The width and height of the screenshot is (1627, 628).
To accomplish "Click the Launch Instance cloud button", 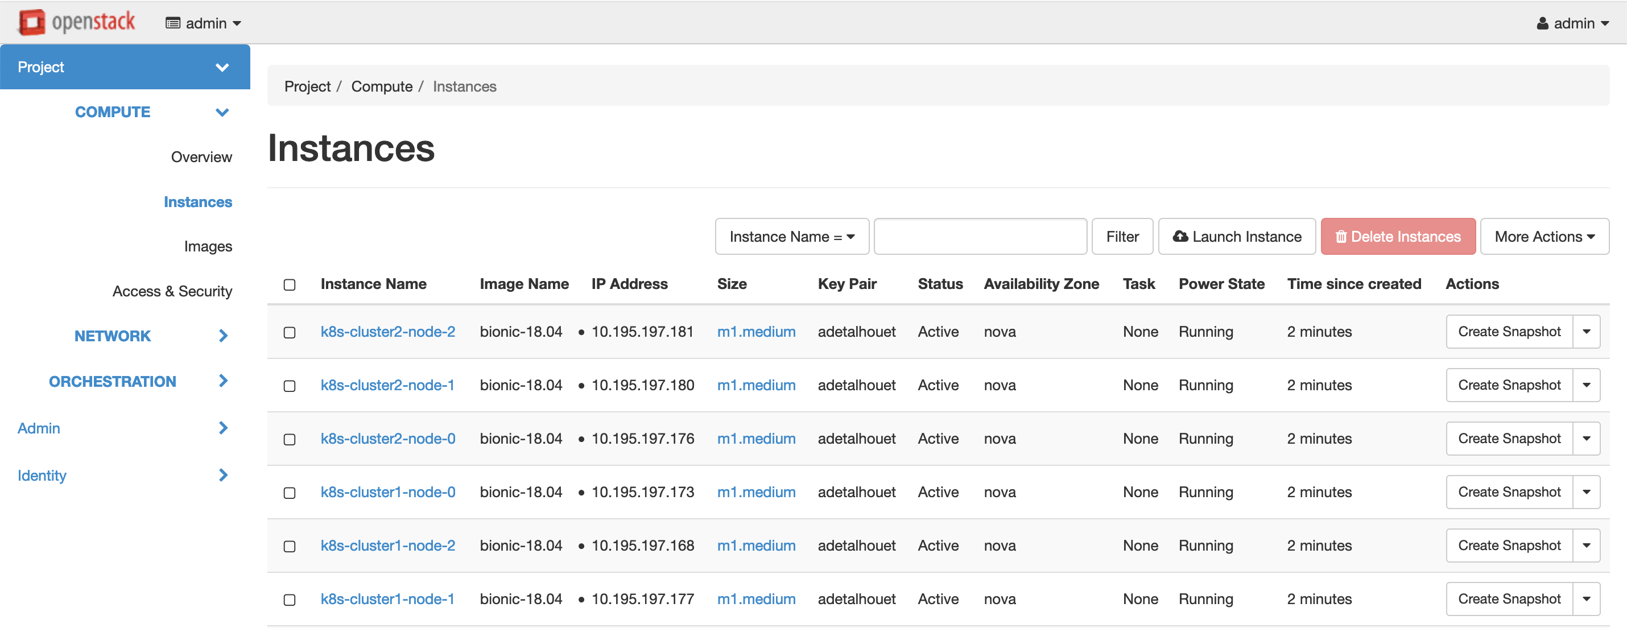I will point(1236,236).
